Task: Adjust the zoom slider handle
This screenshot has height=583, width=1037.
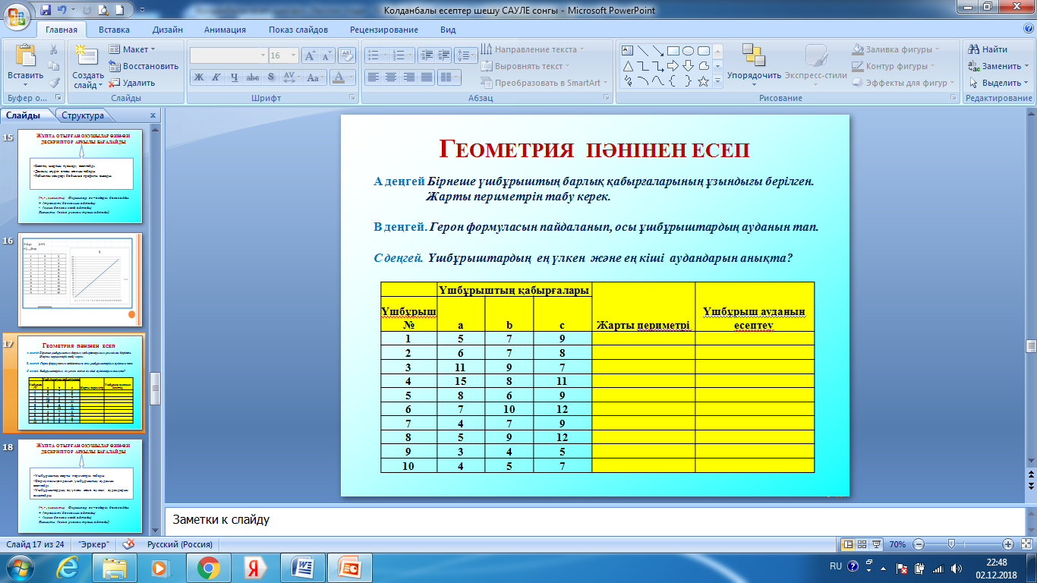Action: tap(951, 544)
